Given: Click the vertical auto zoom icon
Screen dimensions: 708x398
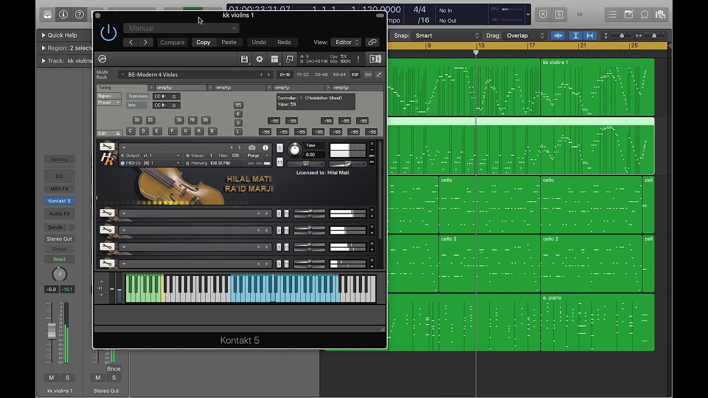Looking at the screenshot, I should pos(576,35).
